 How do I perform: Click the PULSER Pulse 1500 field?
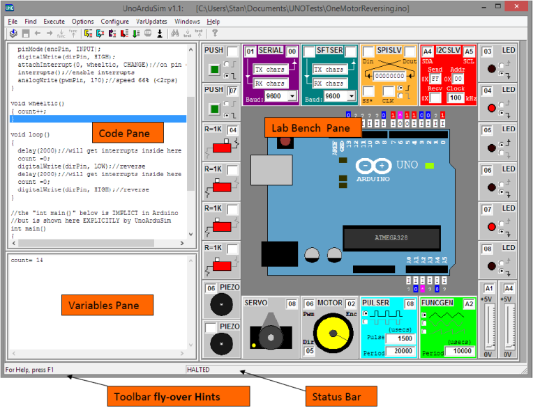tap(400, 338)
